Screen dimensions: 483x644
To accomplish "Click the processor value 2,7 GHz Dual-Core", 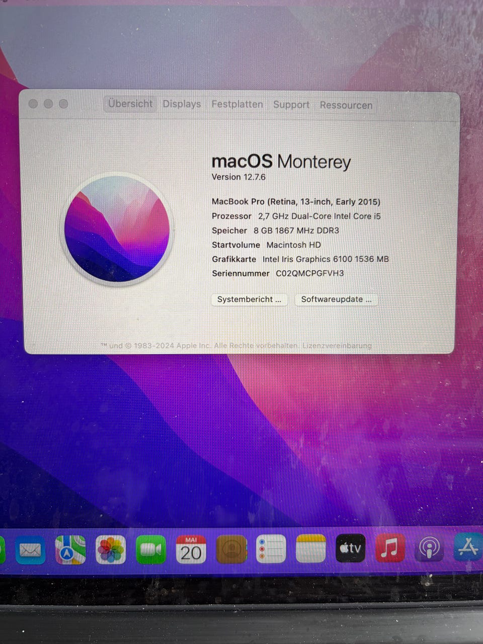I will pyautogui.click(x=319, y=216).
